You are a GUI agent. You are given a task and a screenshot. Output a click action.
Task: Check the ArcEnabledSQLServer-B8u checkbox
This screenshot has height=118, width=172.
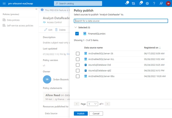[x=78, y=76]
